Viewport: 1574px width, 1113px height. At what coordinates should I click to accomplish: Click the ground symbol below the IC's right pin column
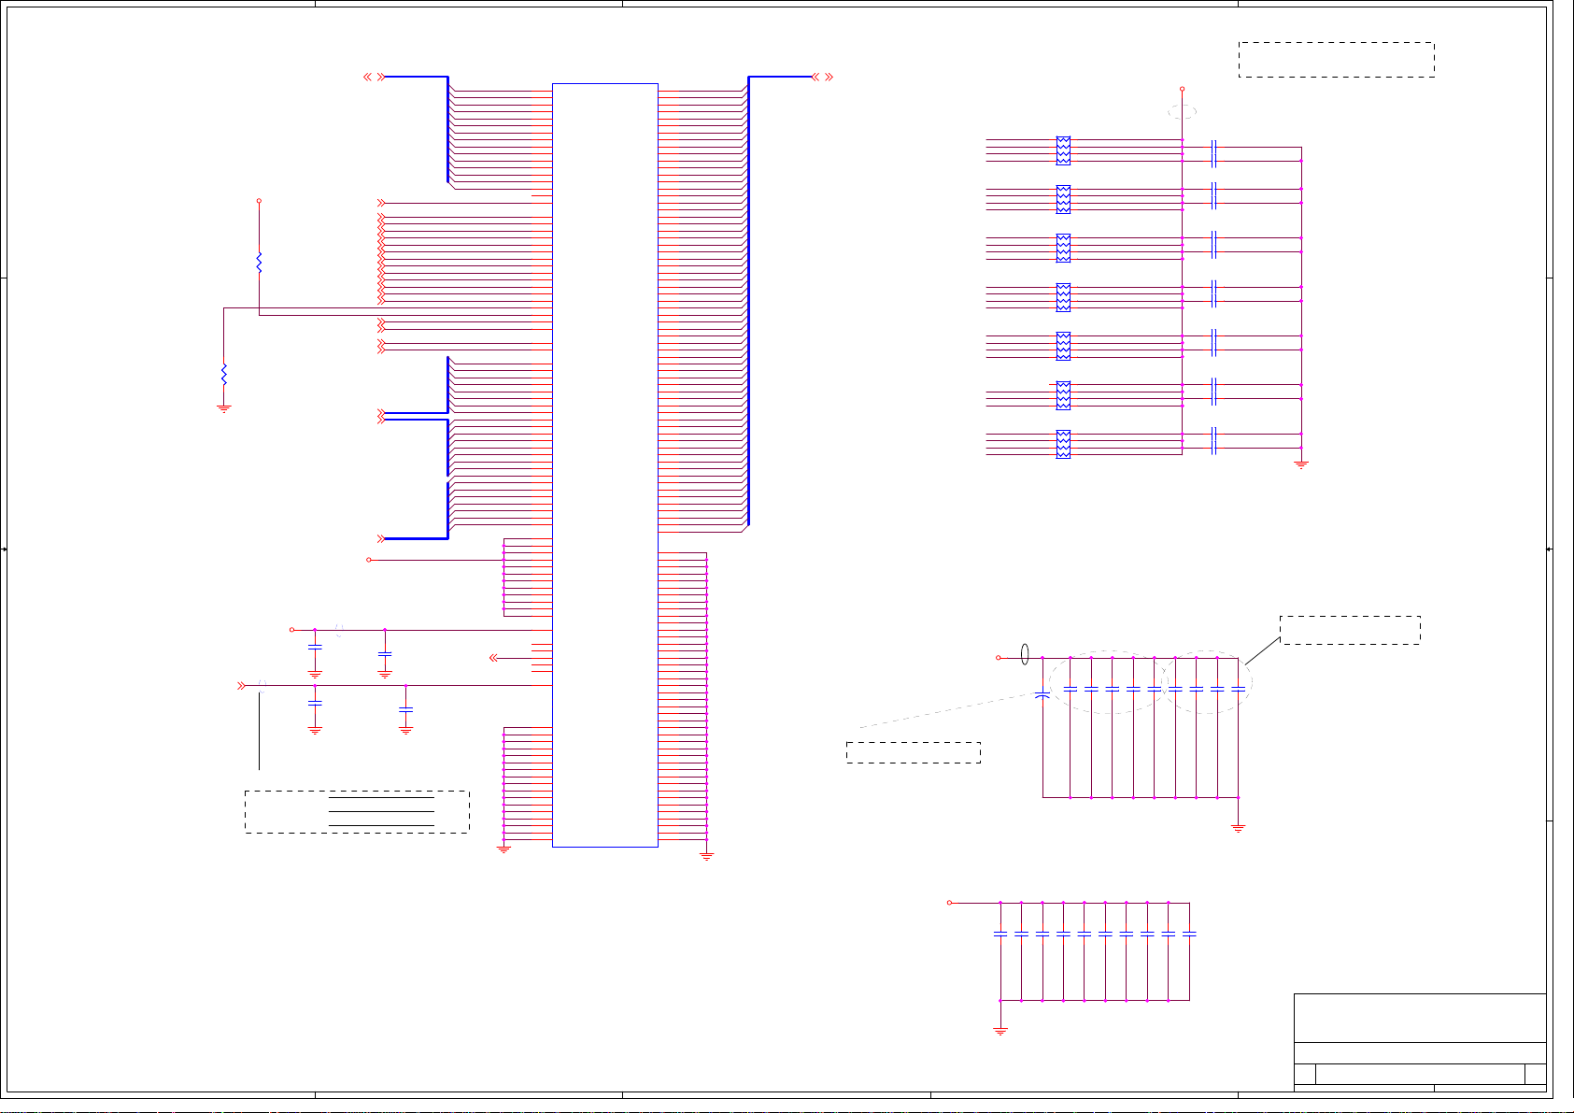tap(707, 856)
